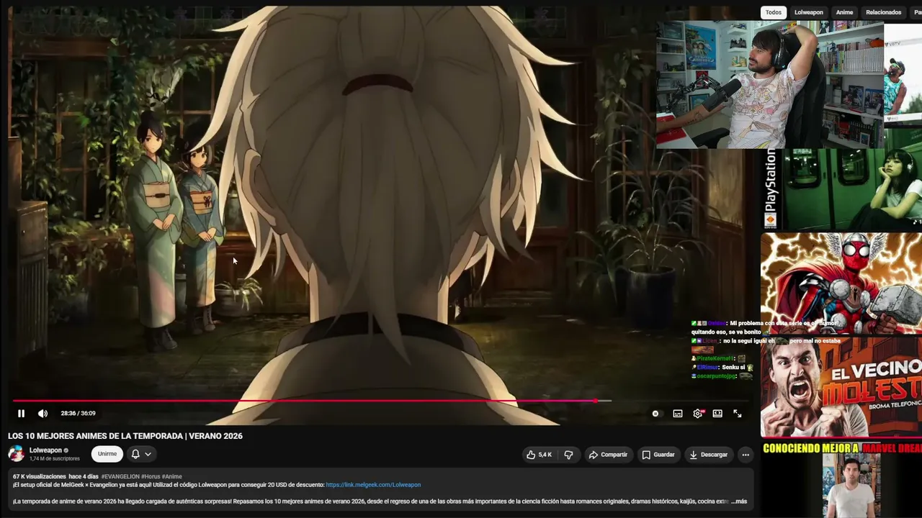Turn on subtitles in the player
This screenshot has height=518, width=922.
coord(678,414)
